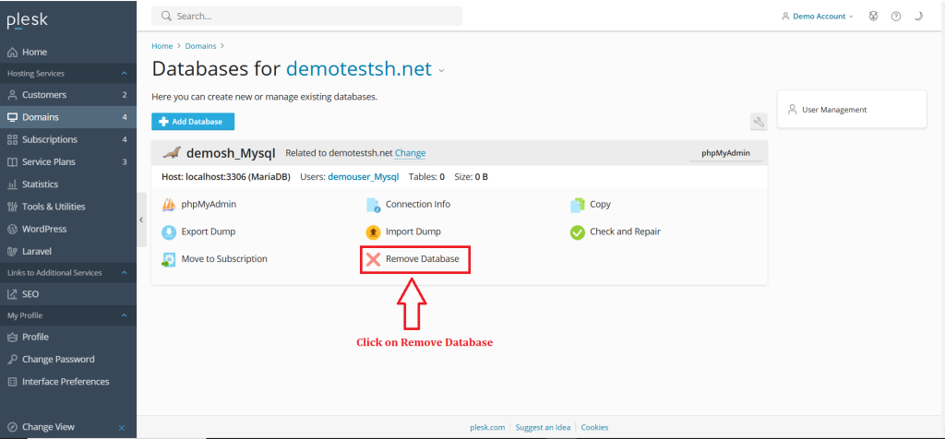Click the demosh_Mysql database name
The height and width of the screenshot is (439, 945).
click(x=231, y=153)
